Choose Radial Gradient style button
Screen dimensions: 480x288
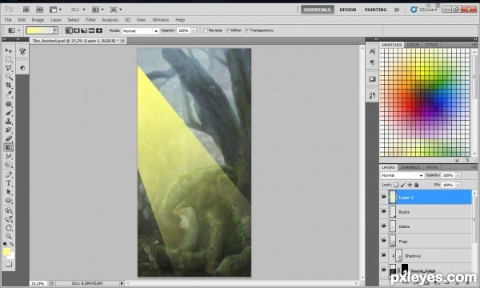click(77, 30)
